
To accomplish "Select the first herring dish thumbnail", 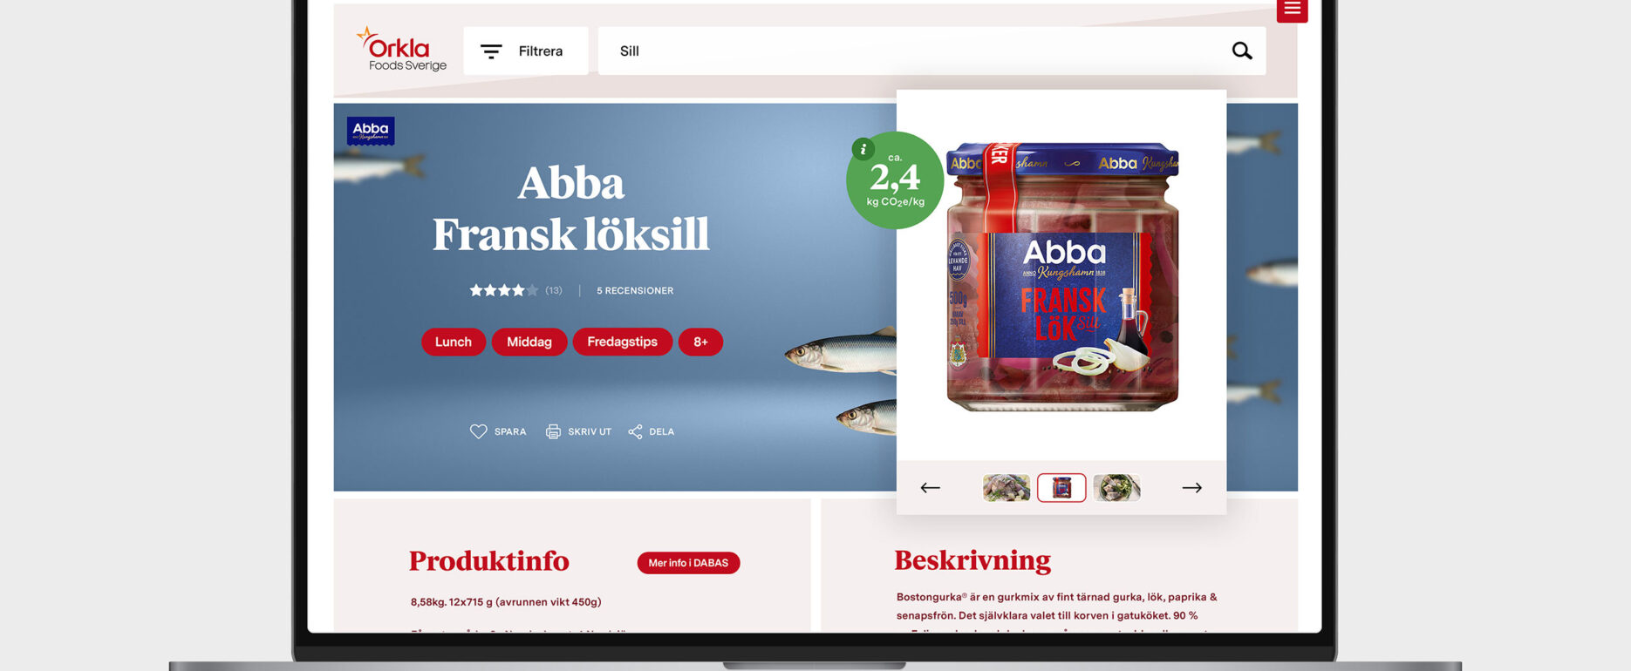I will tap(1007, 488).
